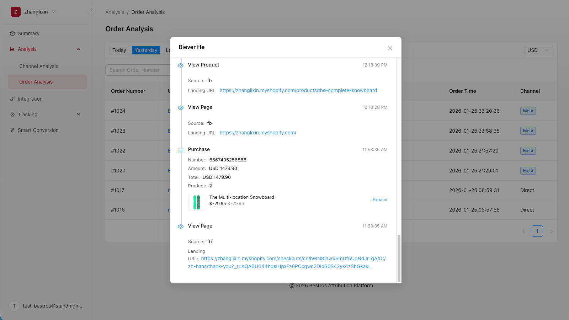Select the Yesterday date filter
The height and width of the screenshot is (320, 569).
pos(146,50)
